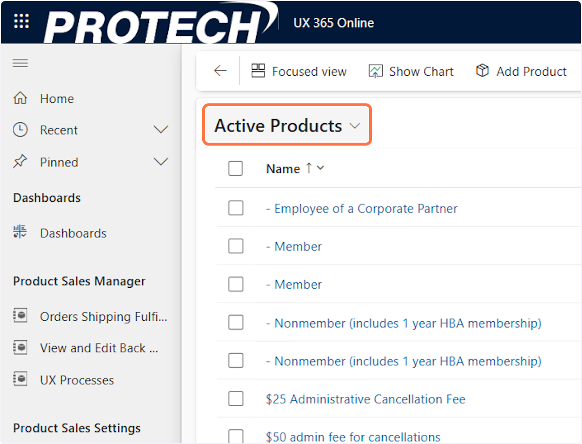Open UX Processes in sidebar
Image resolution: width=582 pixels, height=444 pixels.
tap(77, 380)
